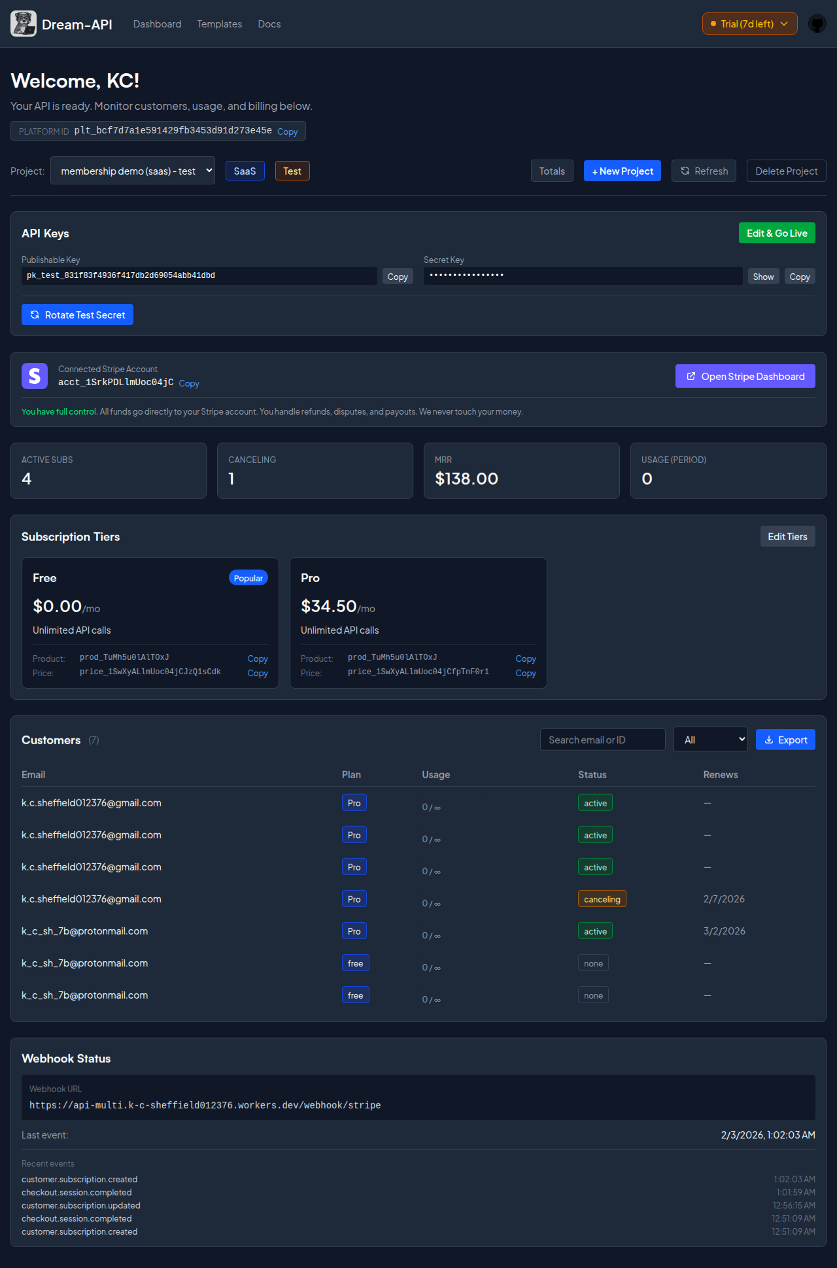Export the customers list
837x1268 pixels.
tap(785, 740)
